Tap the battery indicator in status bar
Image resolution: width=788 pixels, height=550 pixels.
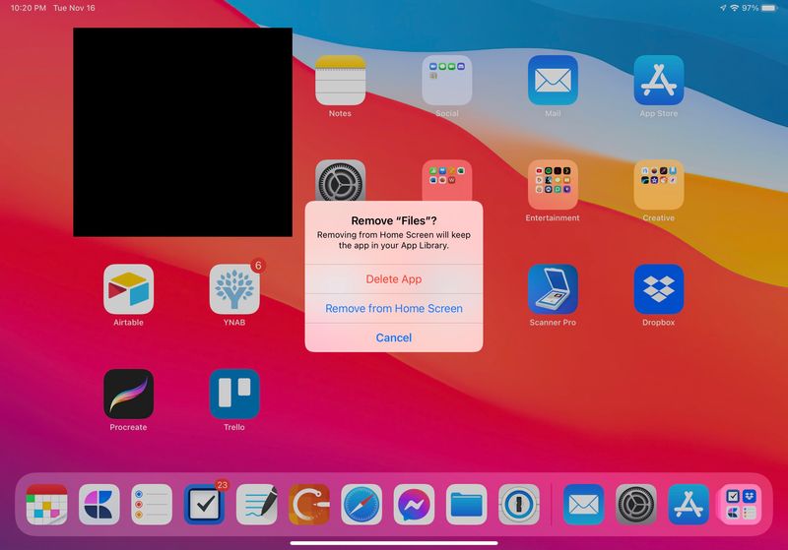tap(769, 8)
